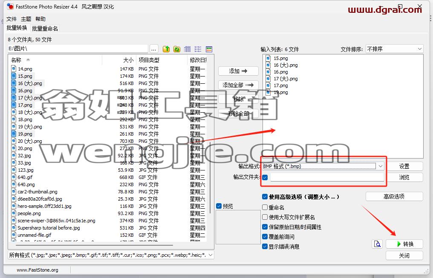Click file icon of 14.png
Viewport: 433px width, 278px height.
pyautogui.click(x=14, y=68)
